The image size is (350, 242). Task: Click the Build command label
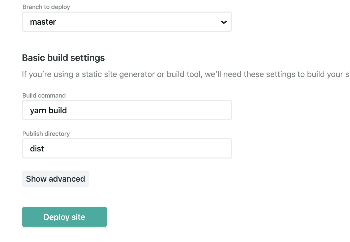click(x=44, y=96)
